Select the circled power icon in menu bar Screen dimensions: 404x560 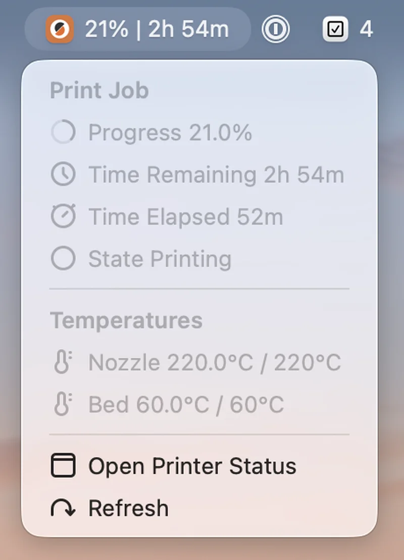tap(275, 29)
